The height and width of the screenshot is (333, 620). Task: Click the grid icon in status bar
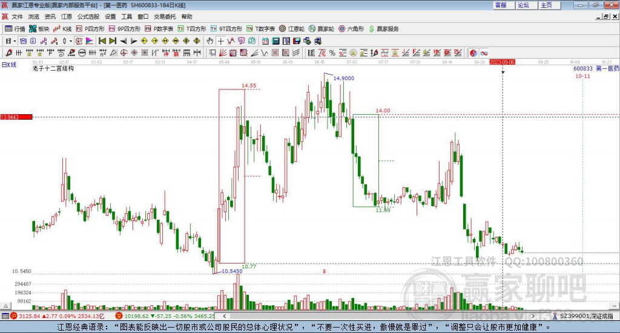point(5,316)
